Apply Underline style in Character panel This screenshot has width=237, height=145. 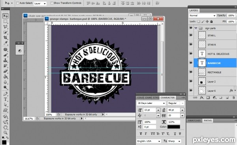[x=175, y=134]
